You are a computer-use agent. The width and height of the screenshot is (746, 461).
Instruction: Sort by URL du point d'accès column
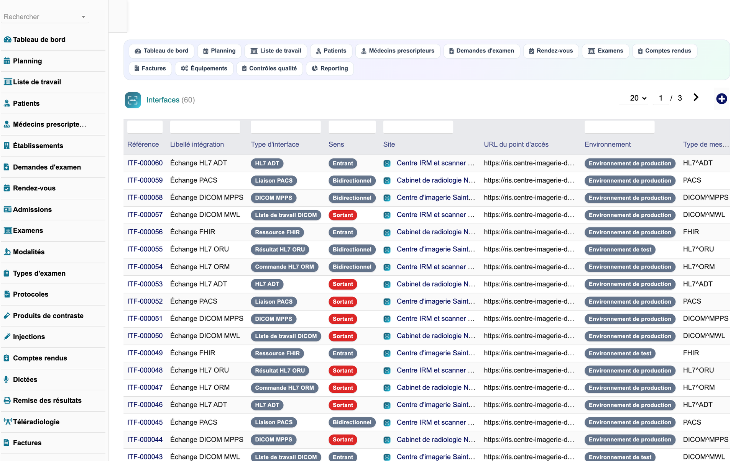(x=516, y=144)
